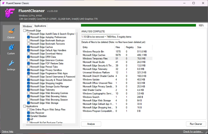Select the Intel Shader Cache row

[x=117, y=90]
